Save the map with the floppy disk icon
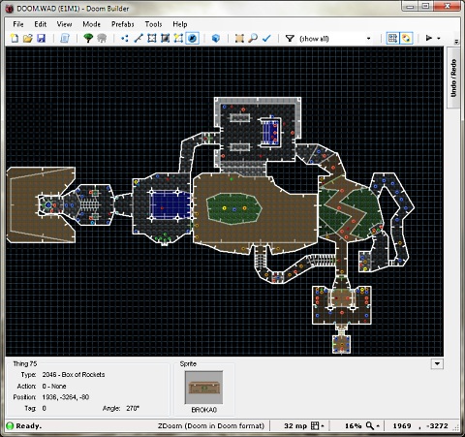Image resolution: width=465 pixels, height=437 pixels. (42, 38)
